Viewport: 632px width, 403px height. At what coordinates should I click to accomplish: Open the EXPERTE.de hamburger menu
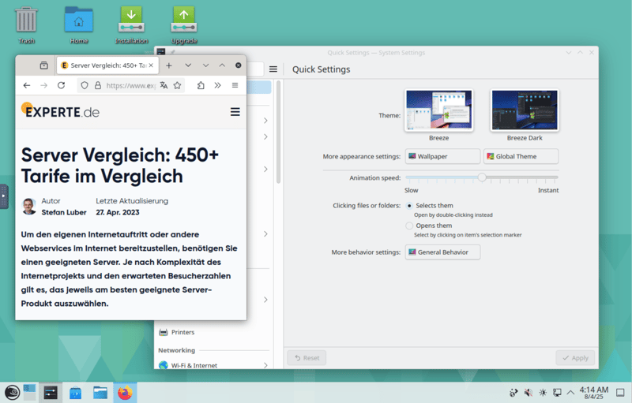pyautogui.click(x=235, y=112)
